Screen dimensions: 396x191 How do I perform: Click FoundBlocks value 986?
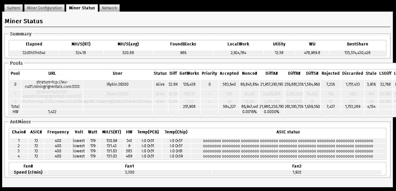[x=183, y=53]
